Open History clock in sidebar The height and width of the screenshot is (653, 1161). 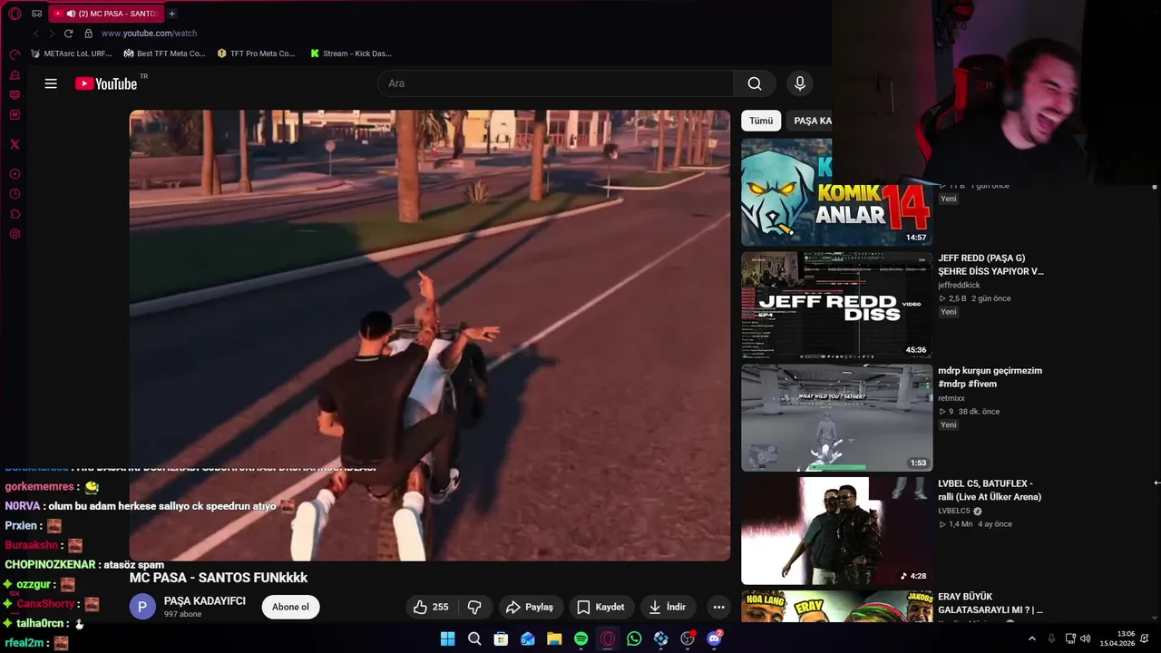click(x=15, y=194)
